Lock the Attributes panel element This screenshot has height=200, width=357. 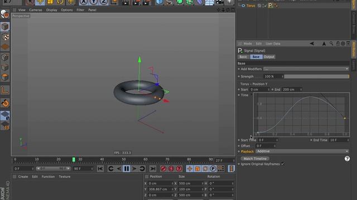338,43
